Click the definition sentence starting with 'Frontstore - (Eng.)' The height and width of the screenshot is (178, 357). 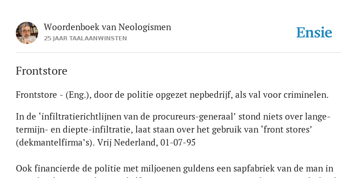172,95
